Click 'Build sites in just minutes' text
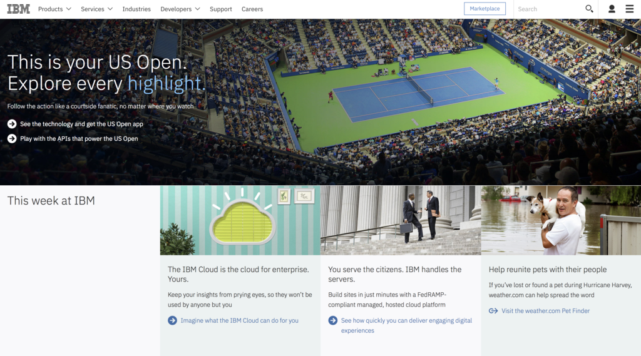This screenshot has width=641, height=356. (x=387, y=300)
